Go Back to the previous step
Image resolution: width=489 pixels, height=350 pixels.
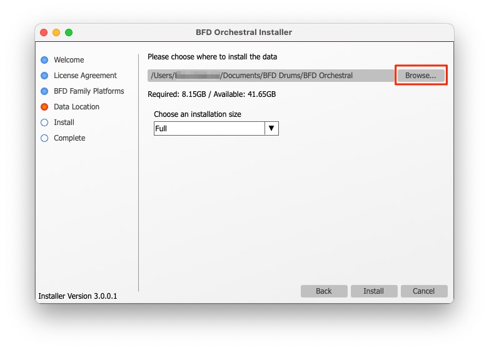[x=324, y=291]
